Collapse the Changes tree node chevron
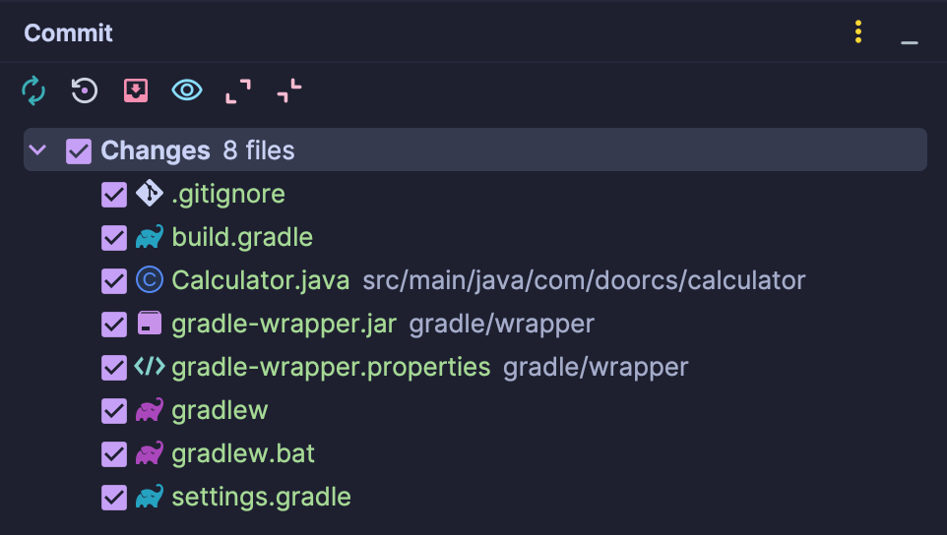 (x=37, y=149)
